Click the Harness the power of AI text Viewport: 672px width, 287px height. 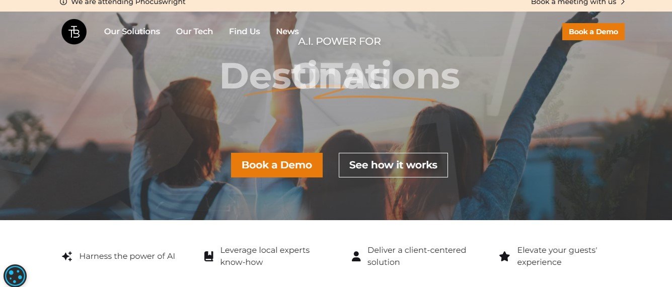coord(127,256)
